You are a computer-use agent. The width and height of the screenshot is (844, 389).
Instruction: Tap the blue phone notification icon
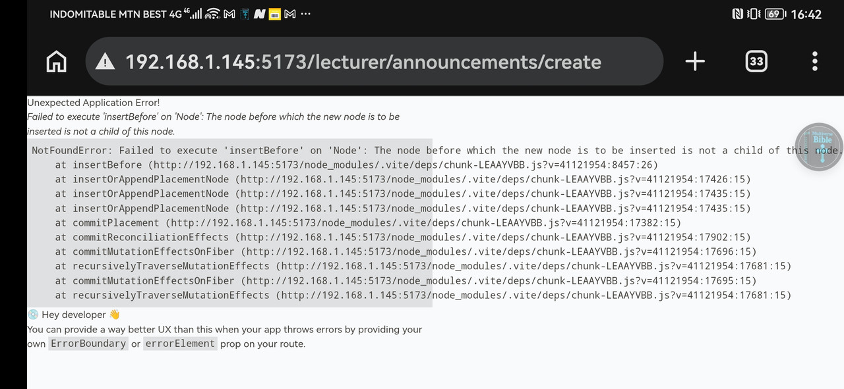[x=245, y=14]
